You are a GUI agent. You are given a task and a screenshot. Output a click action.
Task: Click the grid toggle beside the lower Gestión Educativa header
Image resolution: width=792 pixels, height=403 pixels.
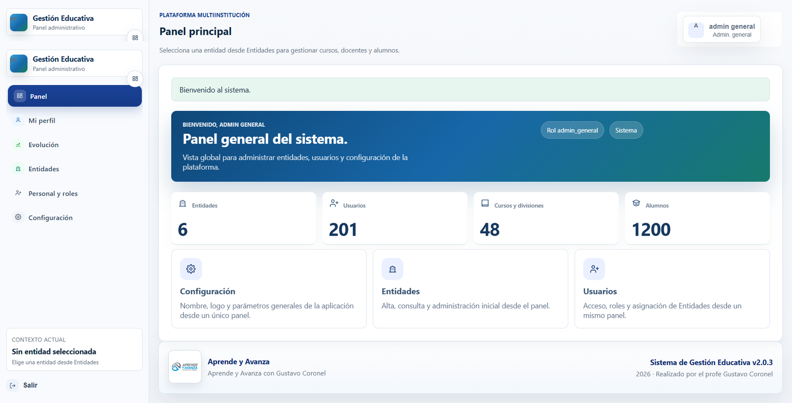pyautogui.click(x=135, y=79)
